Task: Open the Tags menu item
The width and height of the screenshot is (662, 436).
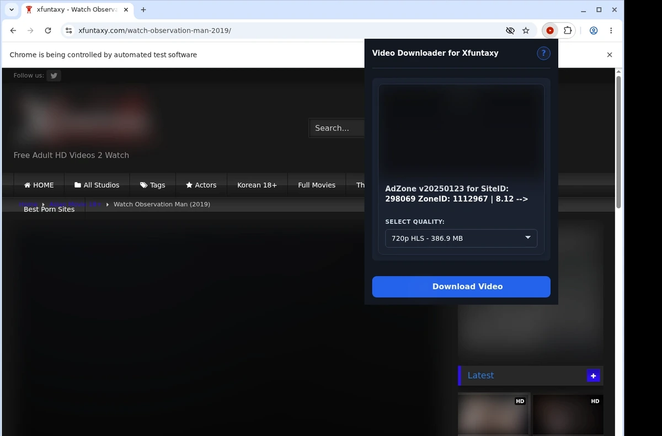Action: click(153, 185)
